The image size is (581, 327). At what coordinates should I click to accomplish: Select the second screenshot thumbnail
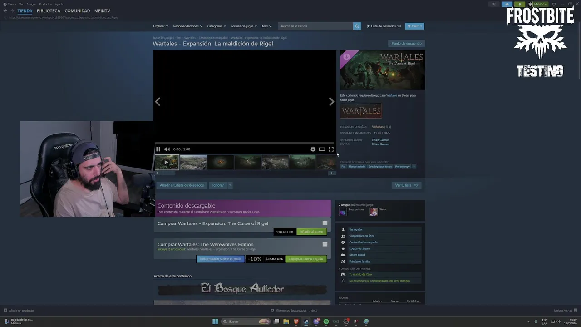point(193,162)
